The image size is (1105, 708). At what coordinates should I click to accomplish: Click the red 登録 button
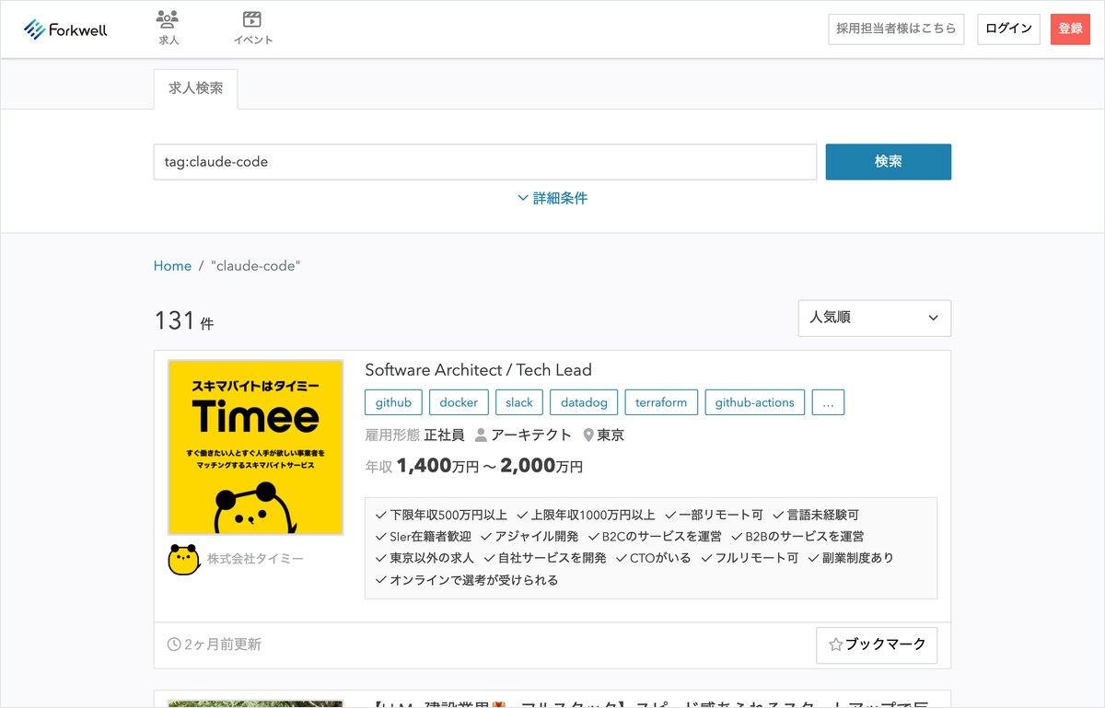point(1070,29)
